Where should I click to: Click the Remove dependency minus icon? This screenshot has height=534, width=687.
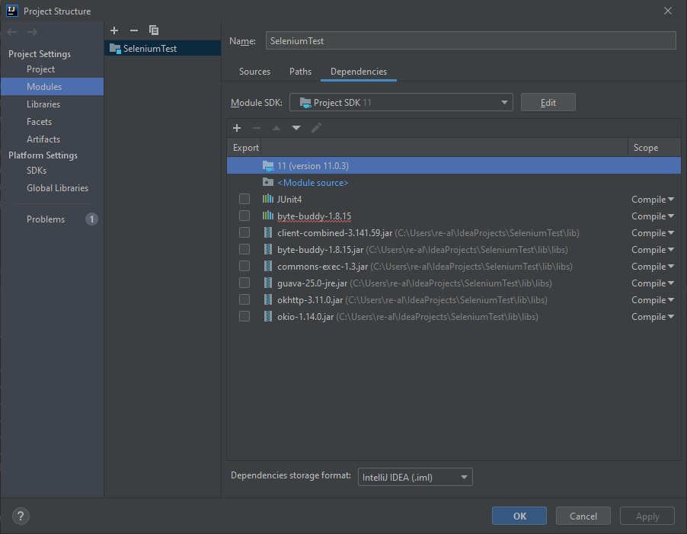tap(257, 128)
